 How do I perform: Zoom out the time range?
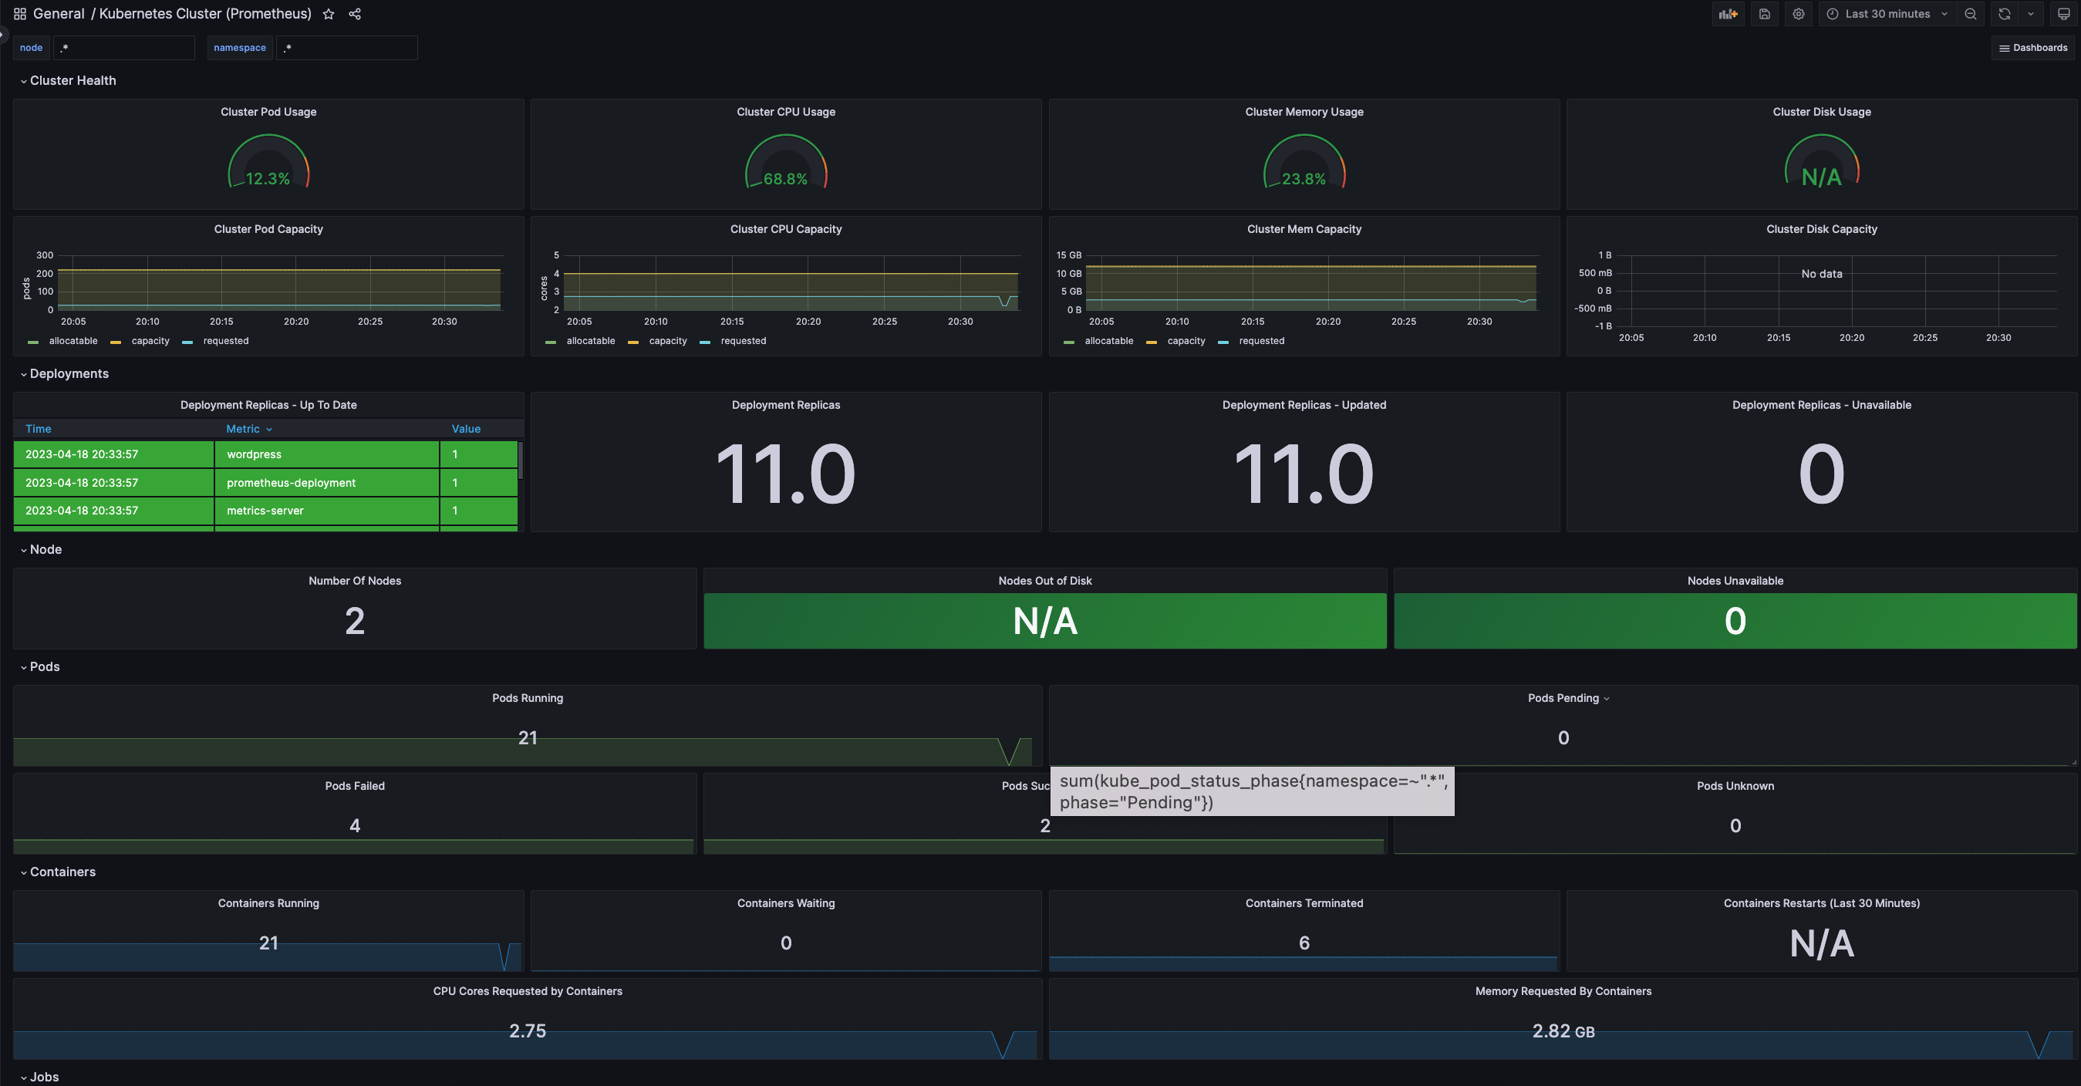[1971, 14]
